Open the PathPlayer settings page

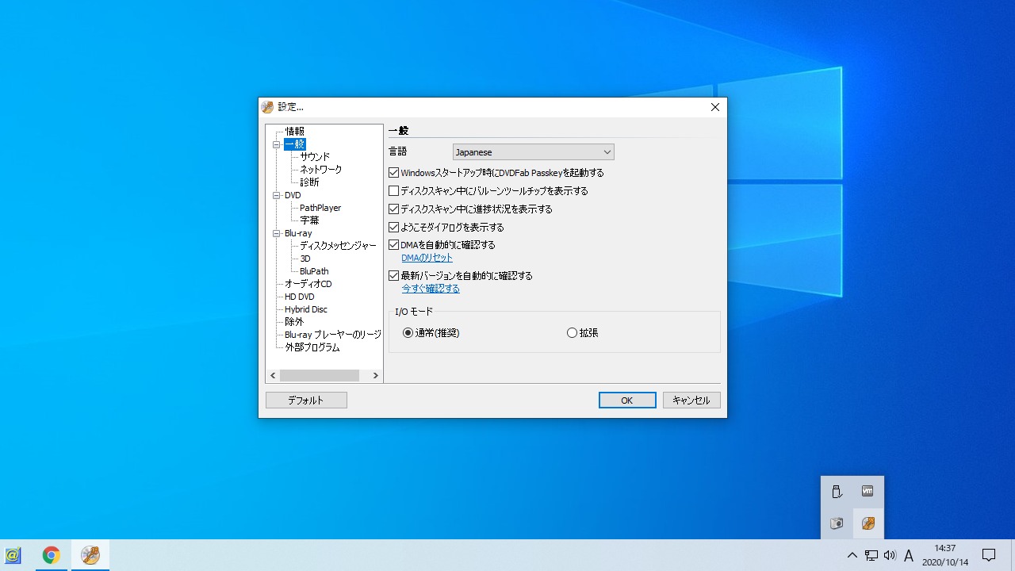[320, 208]
